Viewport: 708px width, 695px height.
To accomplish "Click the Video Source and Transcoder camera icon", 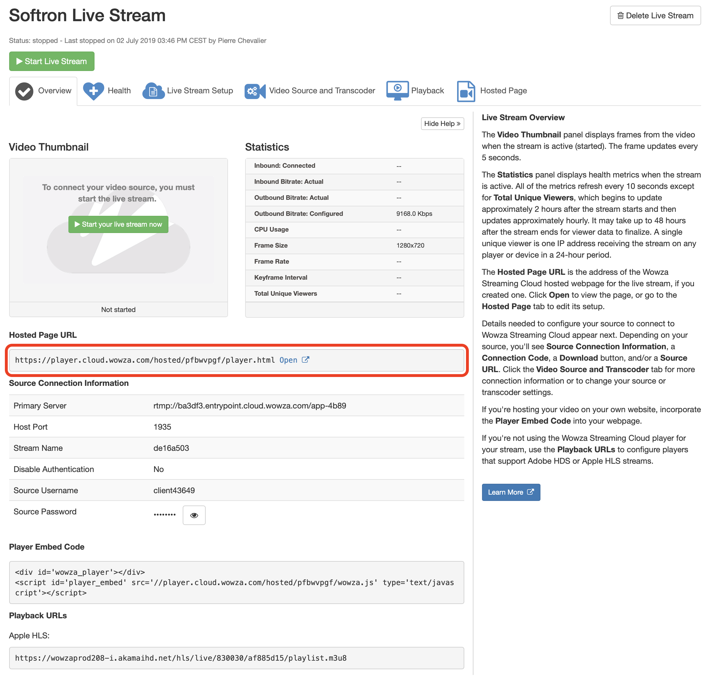I will click(255, 91).
